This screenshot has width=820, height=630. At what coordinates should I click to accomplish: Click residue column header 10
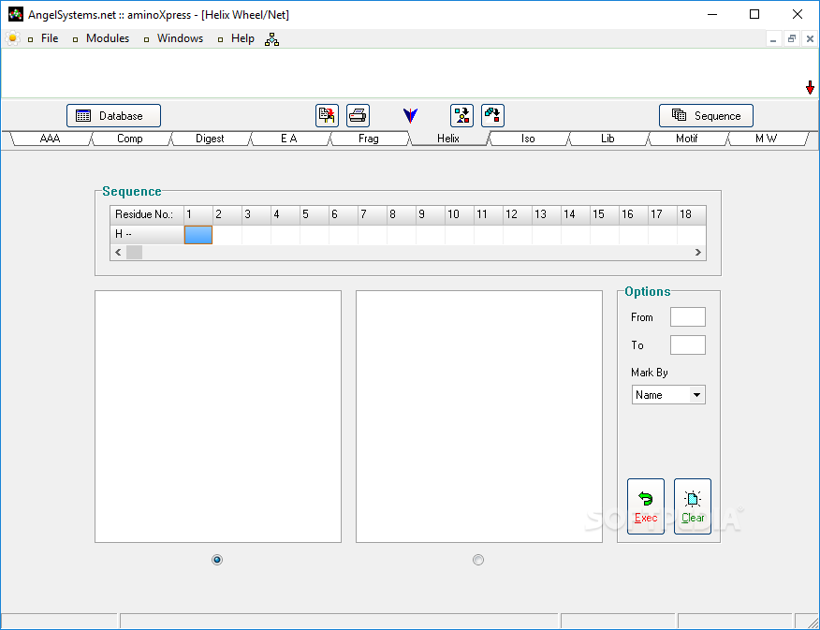(460, 214)
